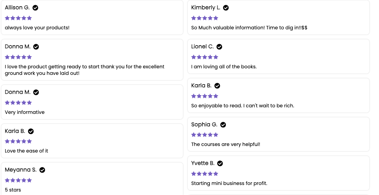Image resolution: width=379 pixels, height=195 pixels.
Task: Click the "Starting mini business for profit" review
Action: (x=229, y=183)
